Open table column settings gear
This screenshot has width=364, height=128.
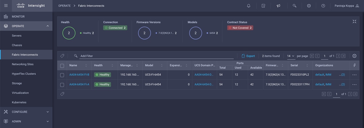[354, 56]
